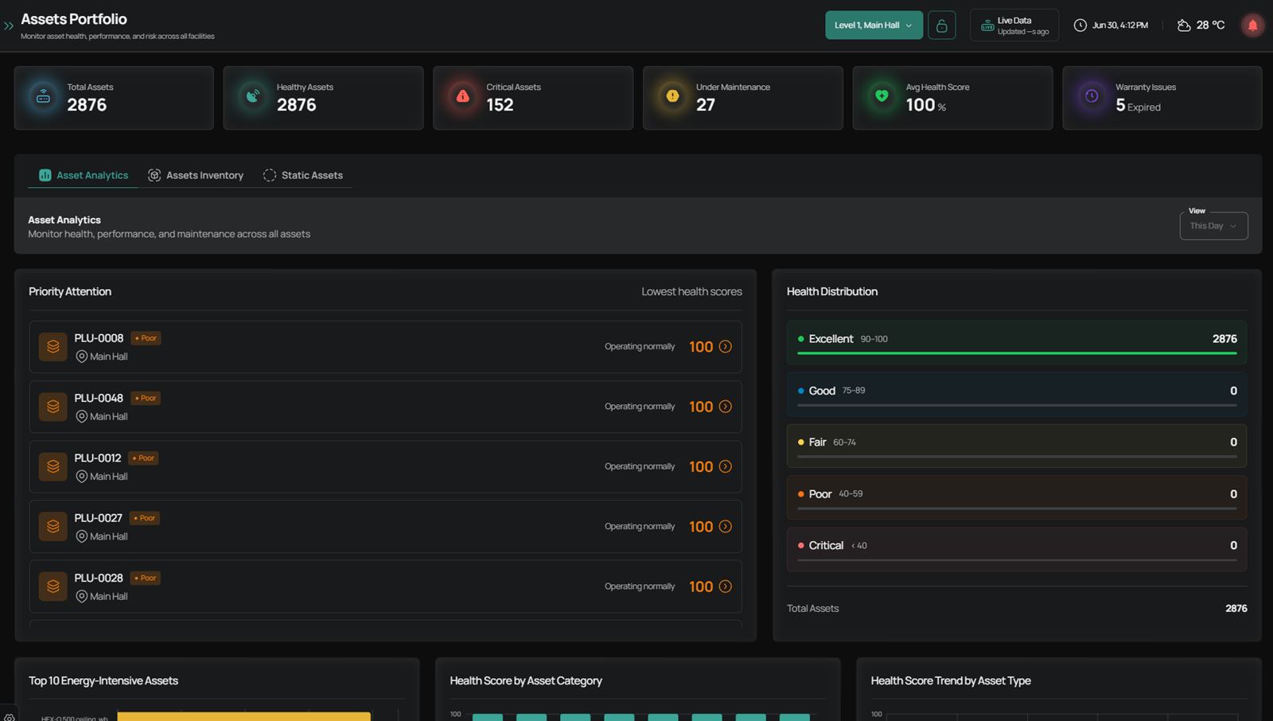1273x721 pixels.
Task: Click the weather cloud icon
Action: pyautogui.click(x=1184, y=25)
